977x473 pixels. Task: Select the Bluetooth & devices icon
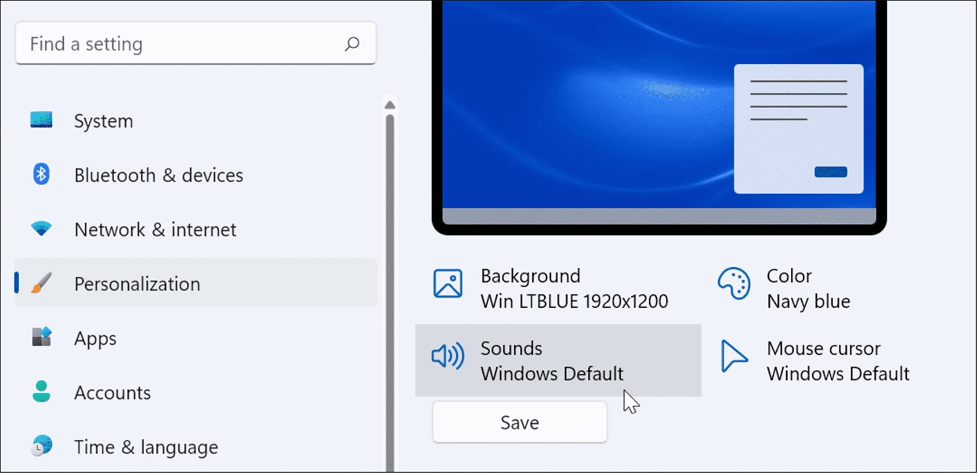point(40,174)
